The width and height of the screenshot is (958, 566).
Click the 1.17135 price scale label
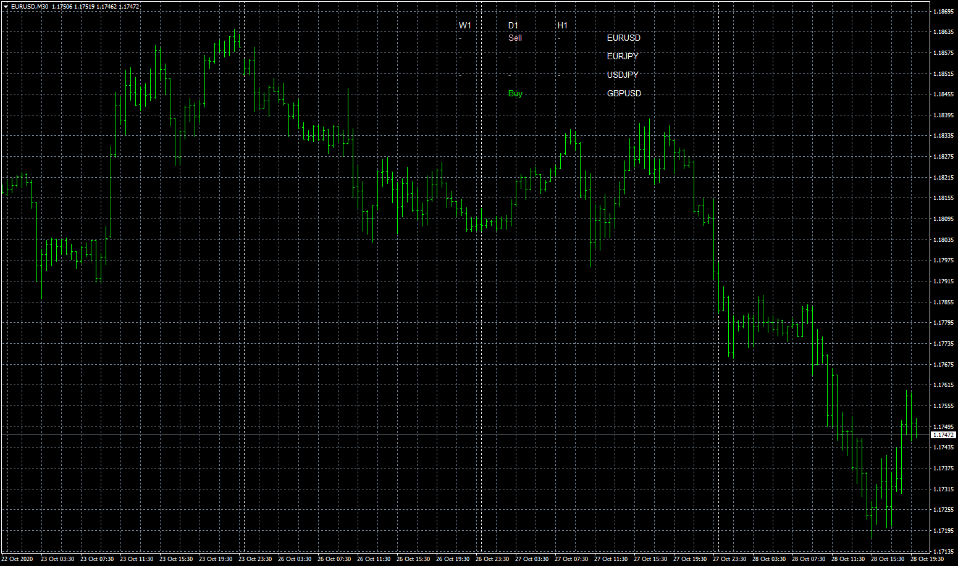(x=944, y=551)
